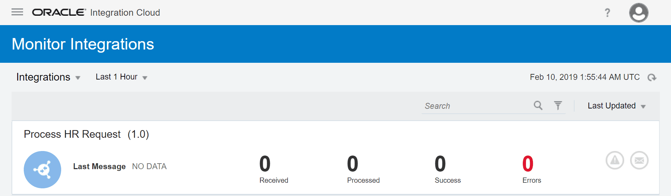Click the Success message count
The height and width of the screenshot is (196, 671).
pos(440,164)
